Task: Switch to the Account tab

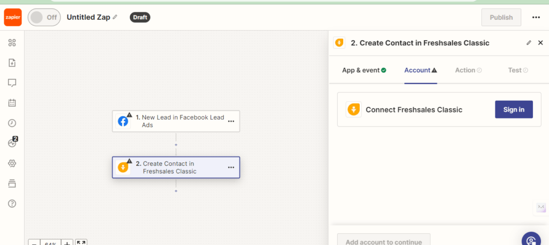Action: pos(420,70)
